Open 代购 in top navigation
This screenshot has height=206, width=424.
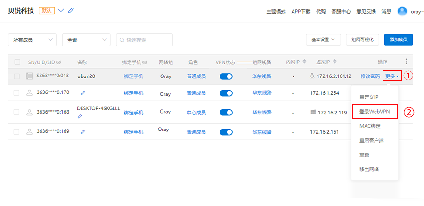point(321,12)
